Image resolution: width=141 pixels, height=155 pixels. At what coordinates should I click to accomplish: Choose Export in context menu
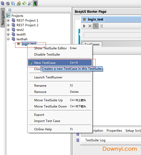(x=60, y=115)
